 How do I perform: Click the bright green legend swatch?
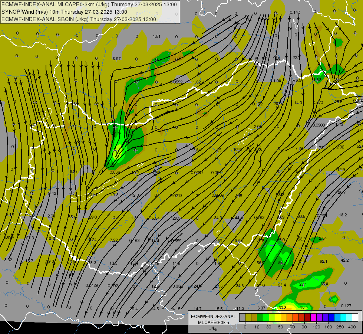[x=266, y=317]
